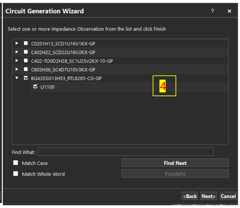Viewport: 240px width, 208px height.
Task: Select the BGA355G13H53_RTL8285-CG-GP label
Action: pyautogui.click(x=66, y=79)
